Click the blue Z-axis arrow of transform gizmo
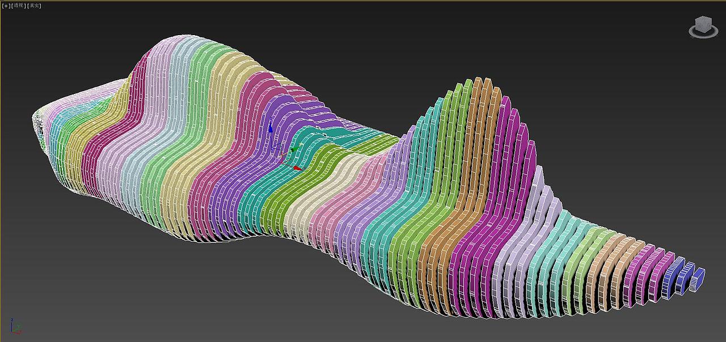 pos(271,127)
